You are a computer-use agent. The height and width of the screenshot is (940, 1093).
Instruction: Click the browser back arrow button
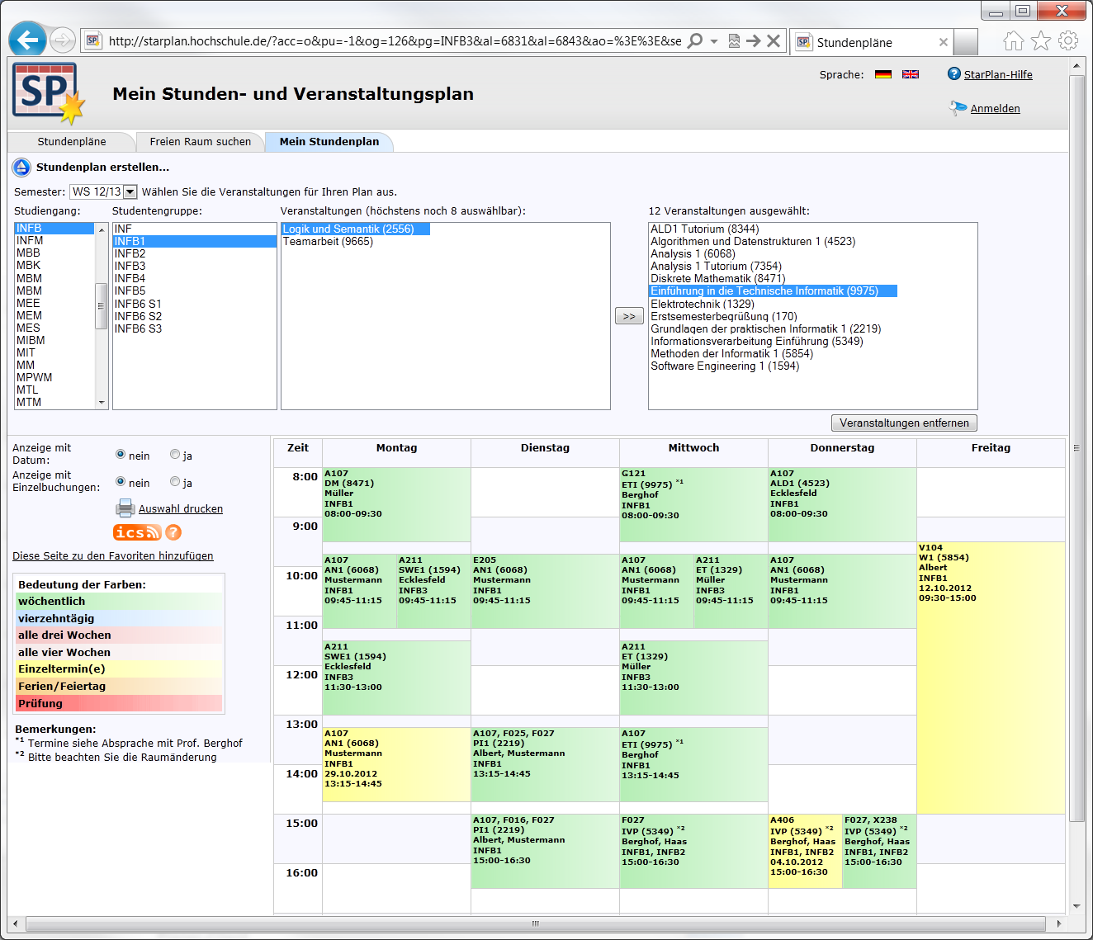pos(28,40)
